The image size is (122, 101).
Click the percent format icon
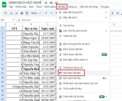[51, 13]
